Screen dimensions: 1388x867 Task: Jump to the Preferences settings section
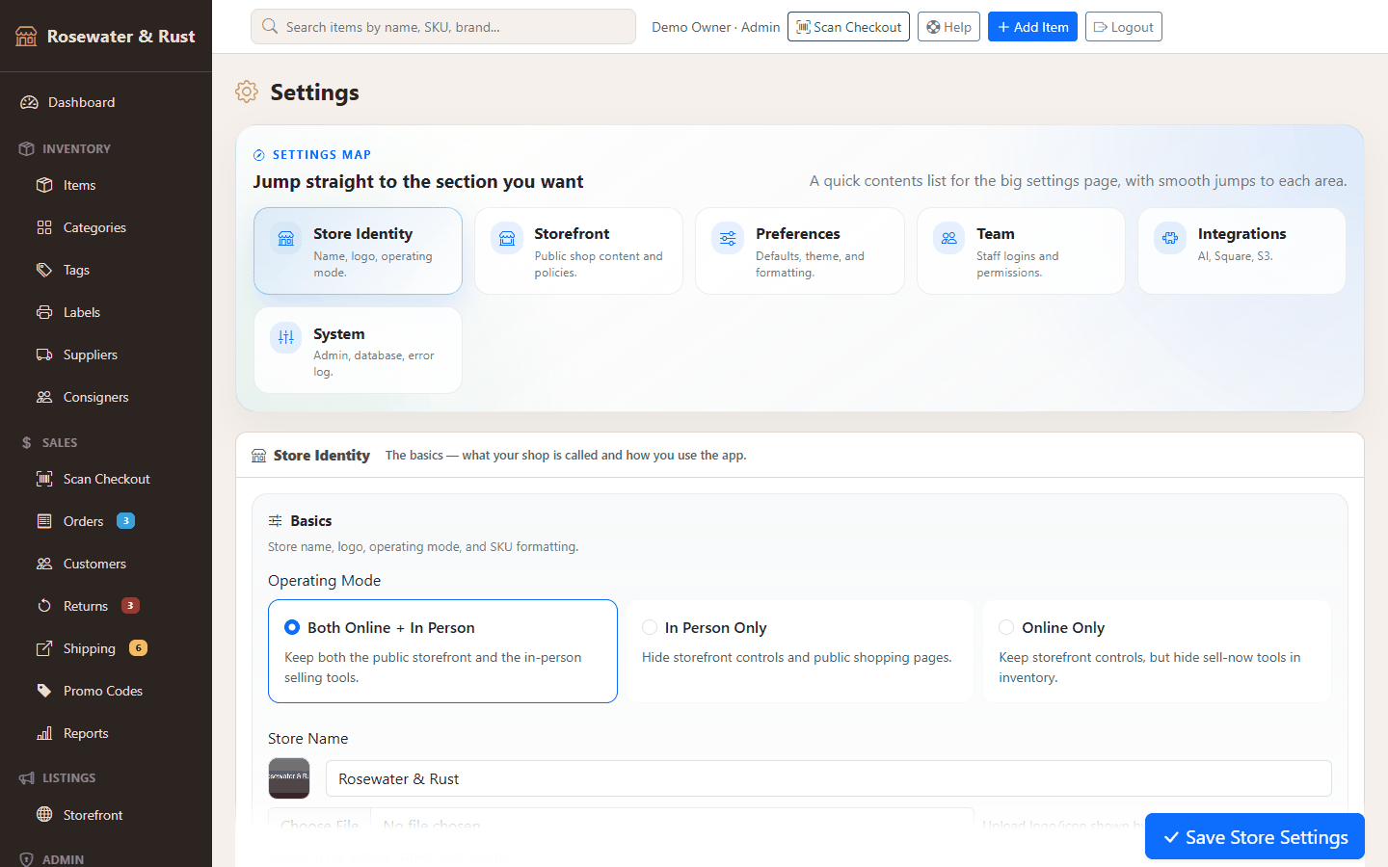[x=800, y=250]
